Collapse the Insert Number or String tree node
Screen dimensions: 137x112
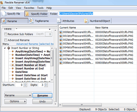point(5,48)
